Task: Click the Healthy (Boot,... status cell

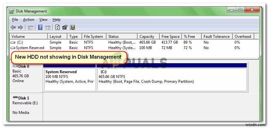Action: click(x=122, y=42)
